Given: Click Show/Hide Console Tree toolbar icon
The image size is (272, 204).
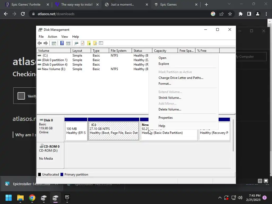Looking at the screenshot, I should point(54,43).
